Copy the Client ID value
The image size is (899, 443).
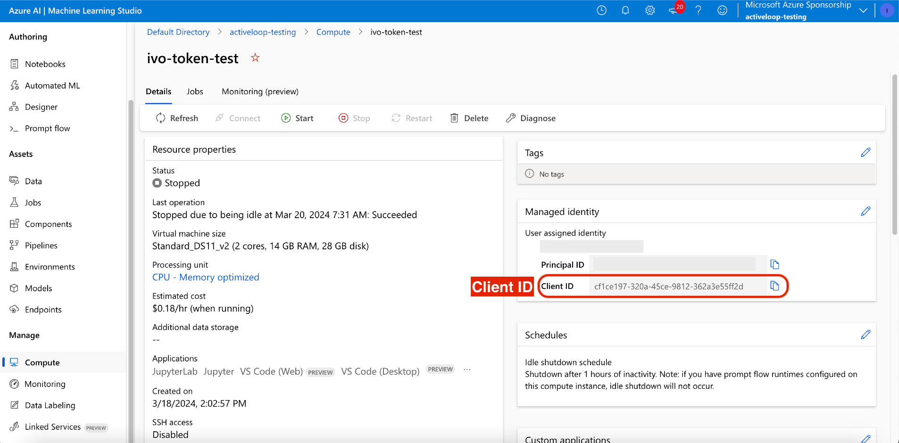[774, 286]
